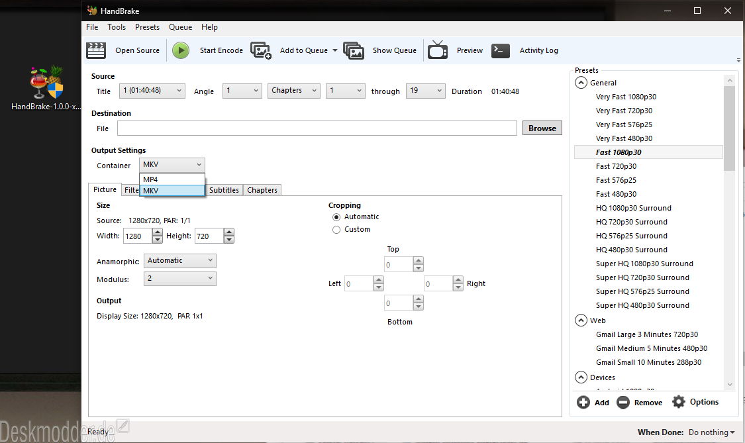Open the Anamorphic dropdown
Image resolution: width=745 pixels, height=443 pixels.
(179, 261)
